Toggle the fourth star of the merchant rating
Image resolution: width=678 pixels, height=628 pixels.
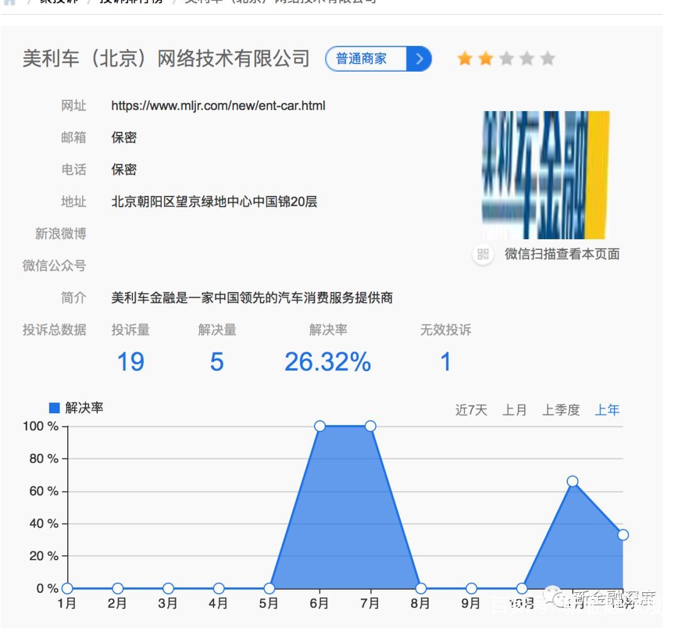click(x=527, y=58)
